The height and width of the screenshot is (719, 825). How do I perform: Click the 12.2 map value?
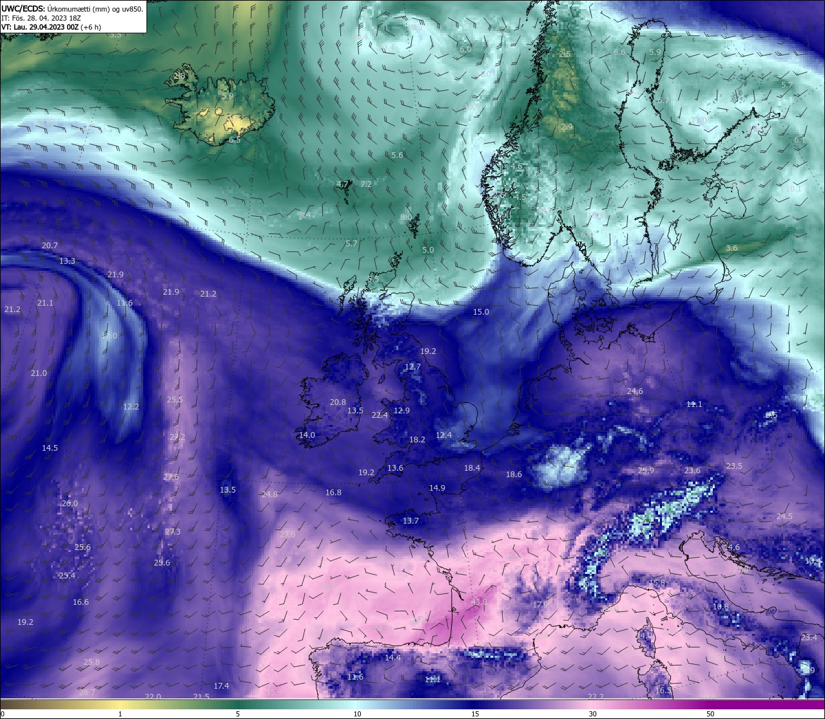coord(131,406)
